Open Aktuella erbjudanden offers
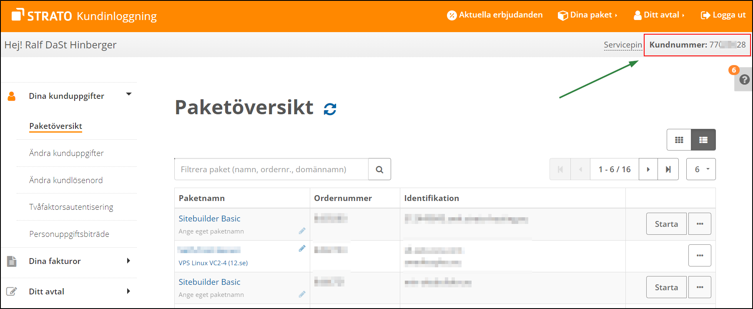Image resolution: width=753 pixels, height=309 pixels. pyautogui.click(x=495, y=15)
